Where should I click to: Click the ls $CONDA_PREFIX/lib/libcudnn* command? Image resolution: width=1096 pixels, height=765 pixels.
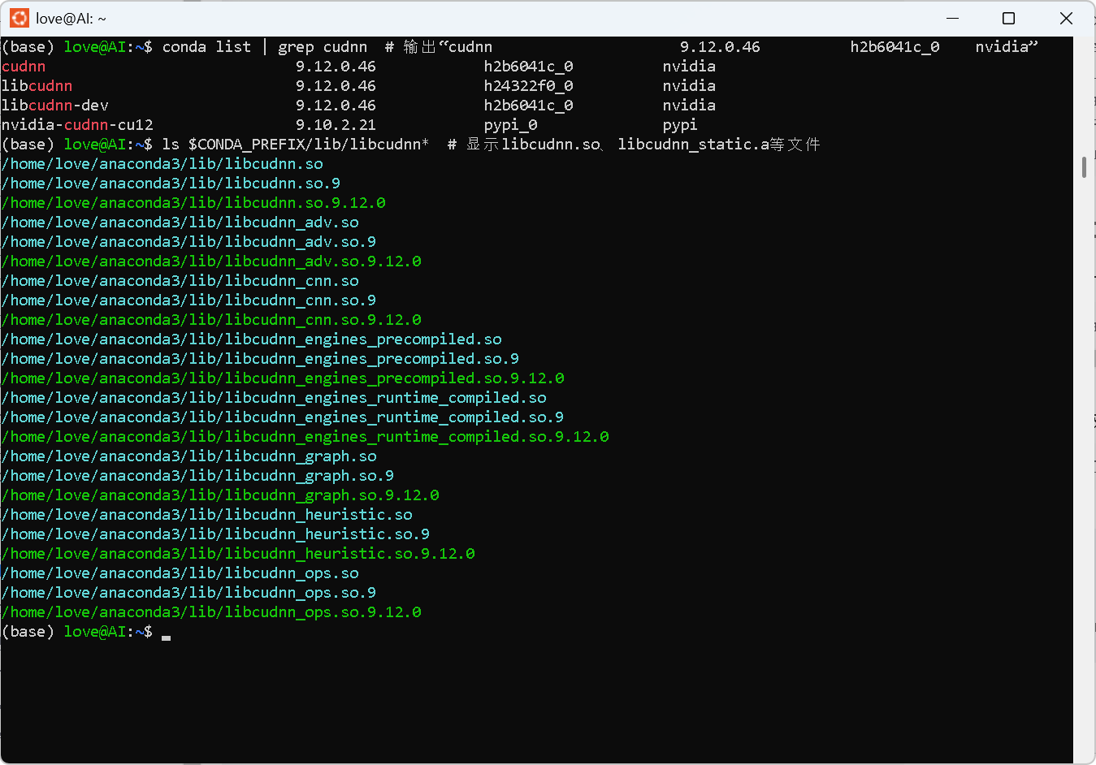coord(296,145)
